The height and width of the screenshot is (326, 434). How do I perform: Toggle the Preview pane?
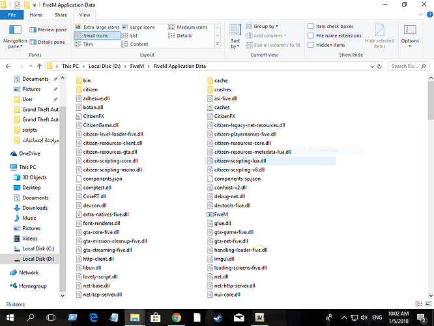(48, 29)
